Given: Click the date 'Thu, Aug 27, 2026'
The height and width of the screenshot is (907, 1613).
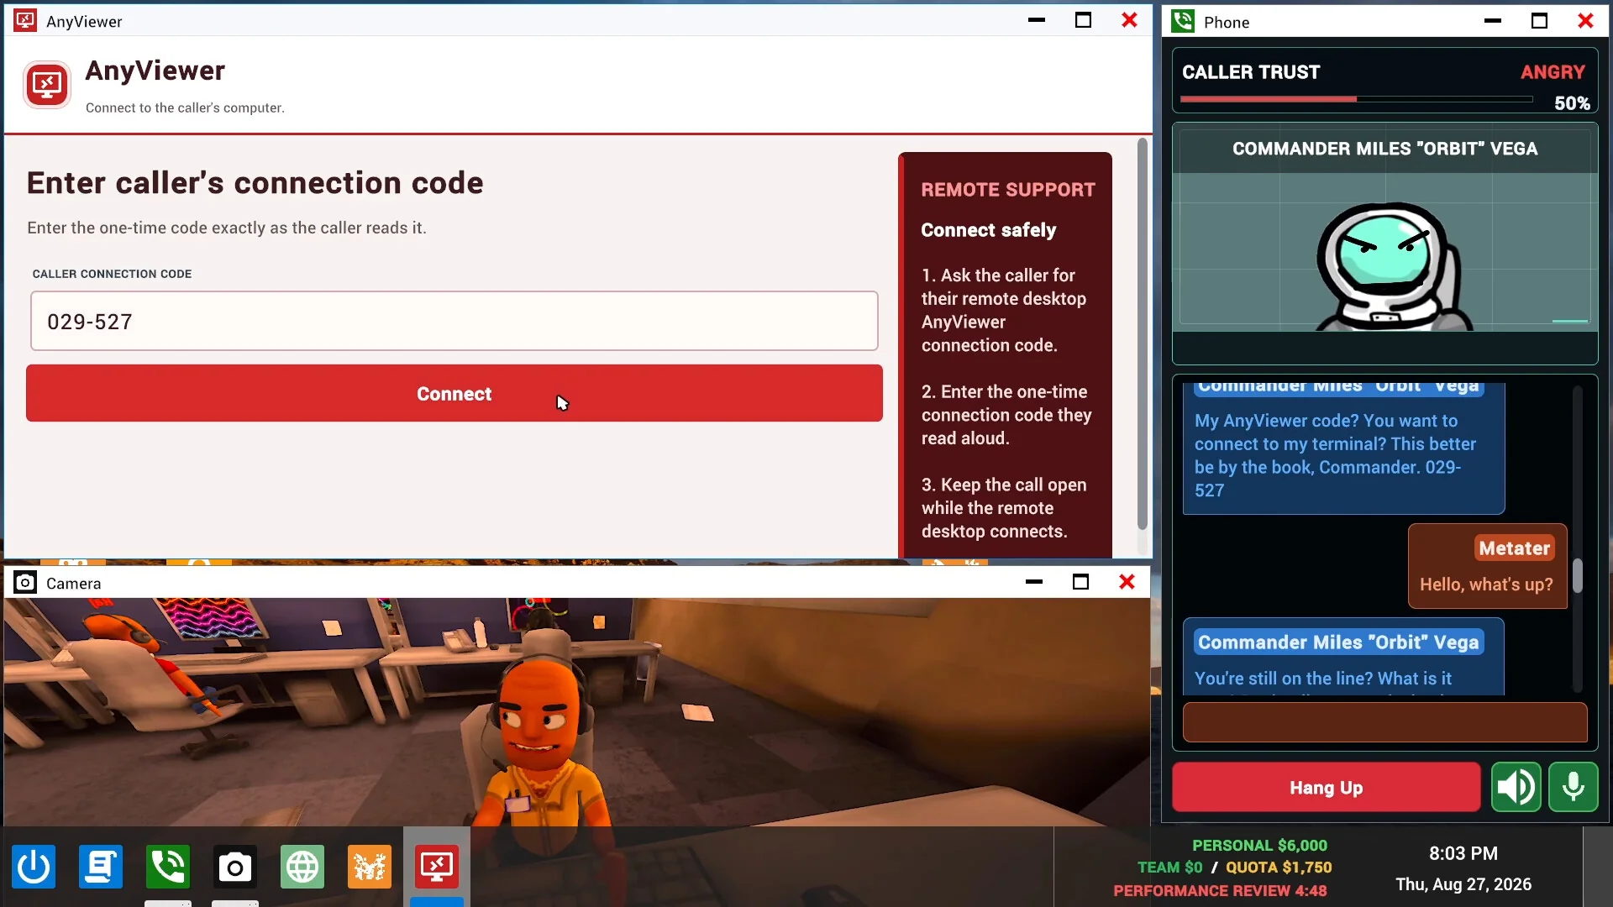Looking at the screenshot, I should click(x=1463, y=884).
